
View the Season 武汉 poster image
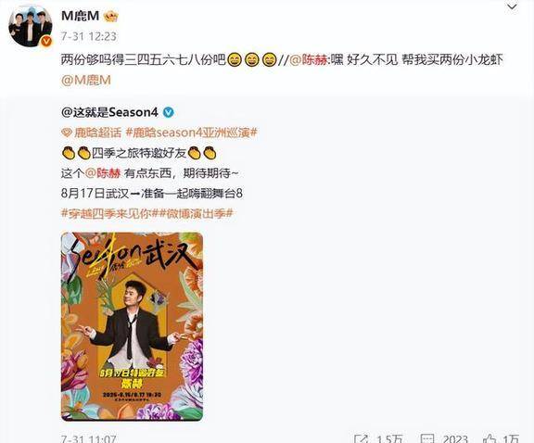coord(133,326)
